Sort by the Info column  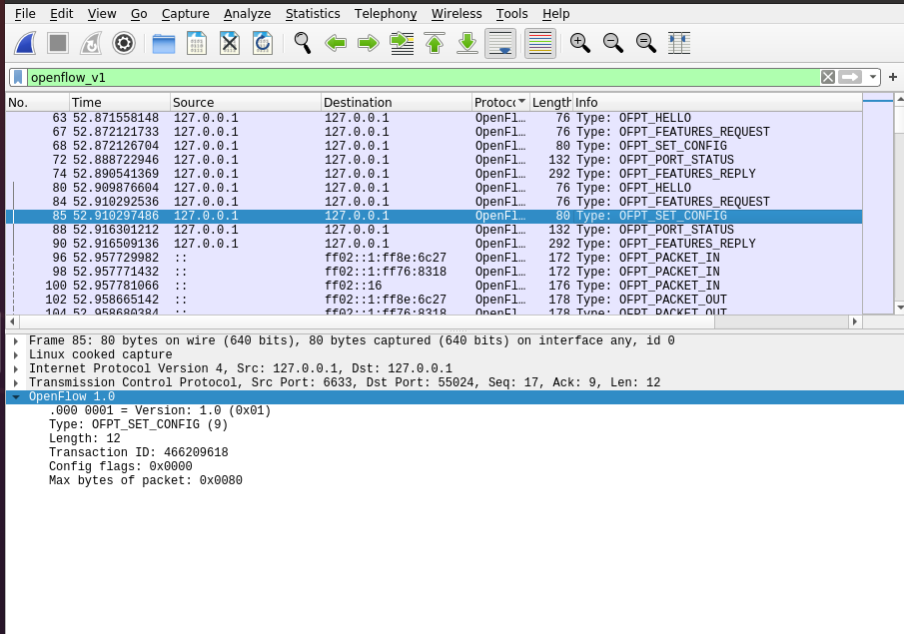[717, 103]
